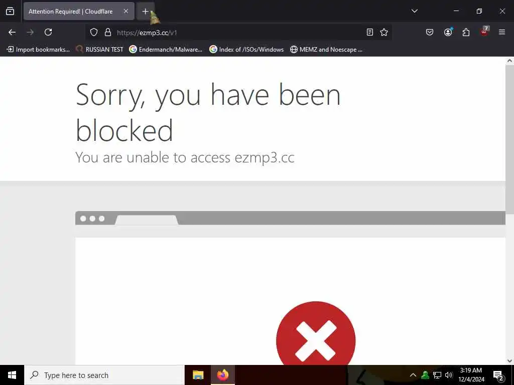Open Import bookmarks bookmark item
This screenshot has width=514, height=385.
coord(38,50)
